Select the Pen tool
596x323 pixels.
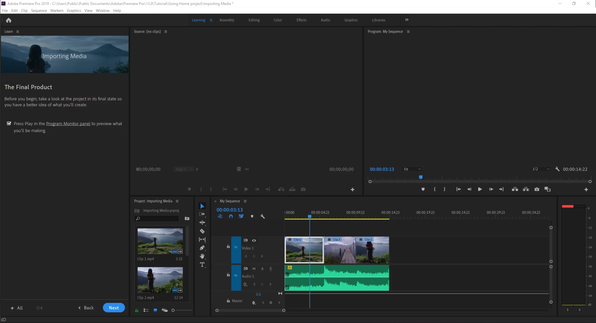click(202, 248)
